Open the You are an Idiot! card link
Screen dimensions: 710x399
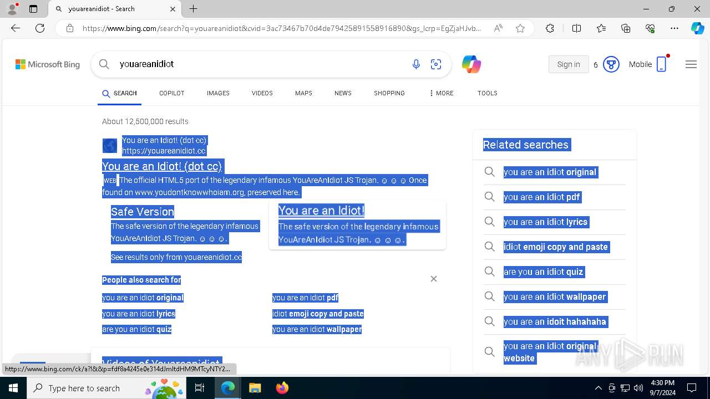coord(321,211)
